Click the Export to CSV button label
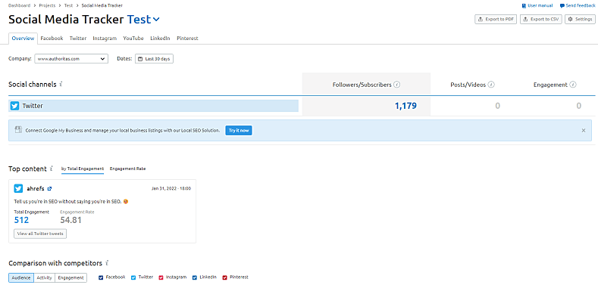 (x=545, y=19)
